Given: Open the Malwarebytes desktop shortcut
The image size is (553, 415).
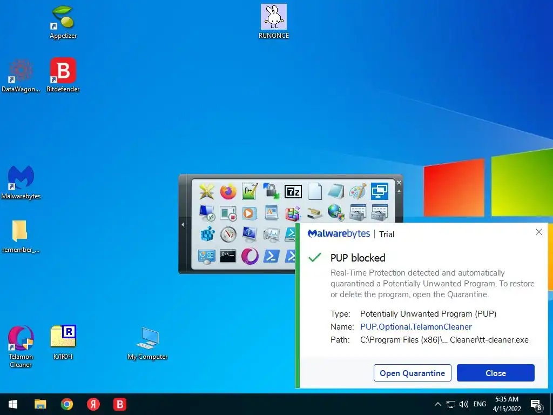Looking at the screenshot, I should point(21,183).
